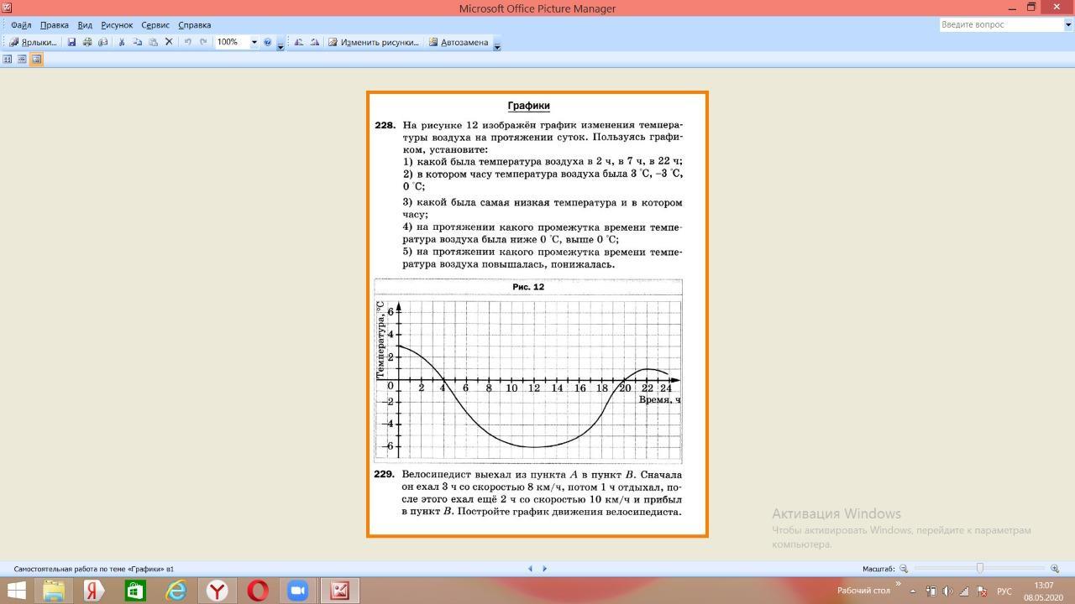Expand the toolbar options arrow after Автозамена
Viewport: 1075px width, 604px height.
496,44
